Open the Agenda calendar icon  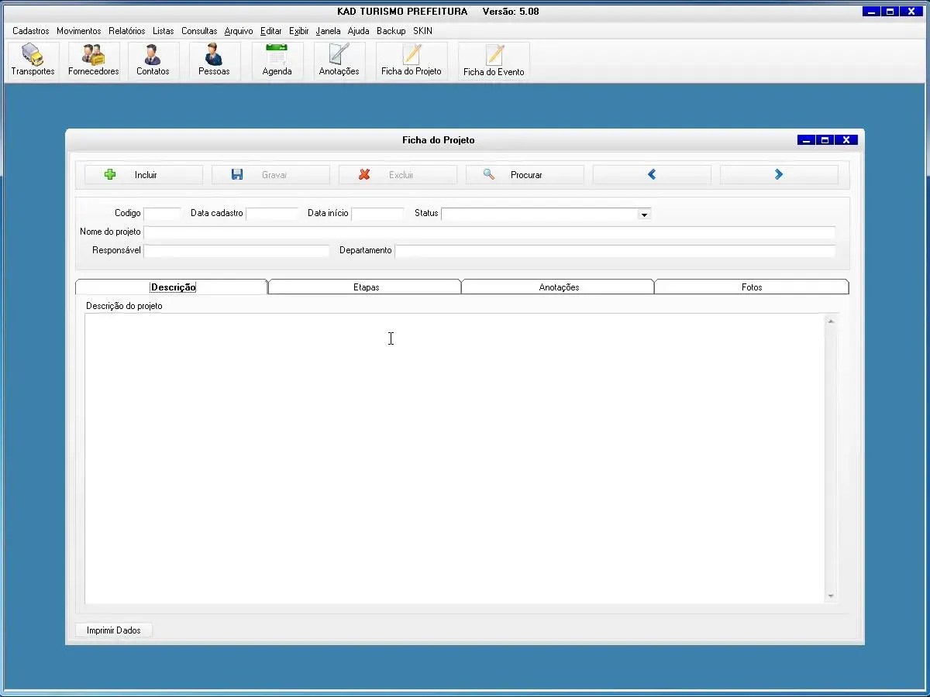277,60
